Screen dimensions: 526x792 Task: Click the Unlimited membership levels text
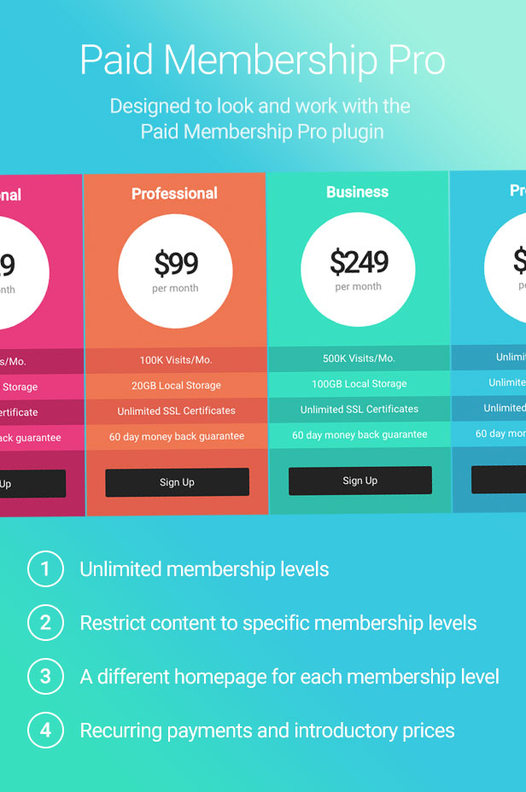tap(204, 569)
